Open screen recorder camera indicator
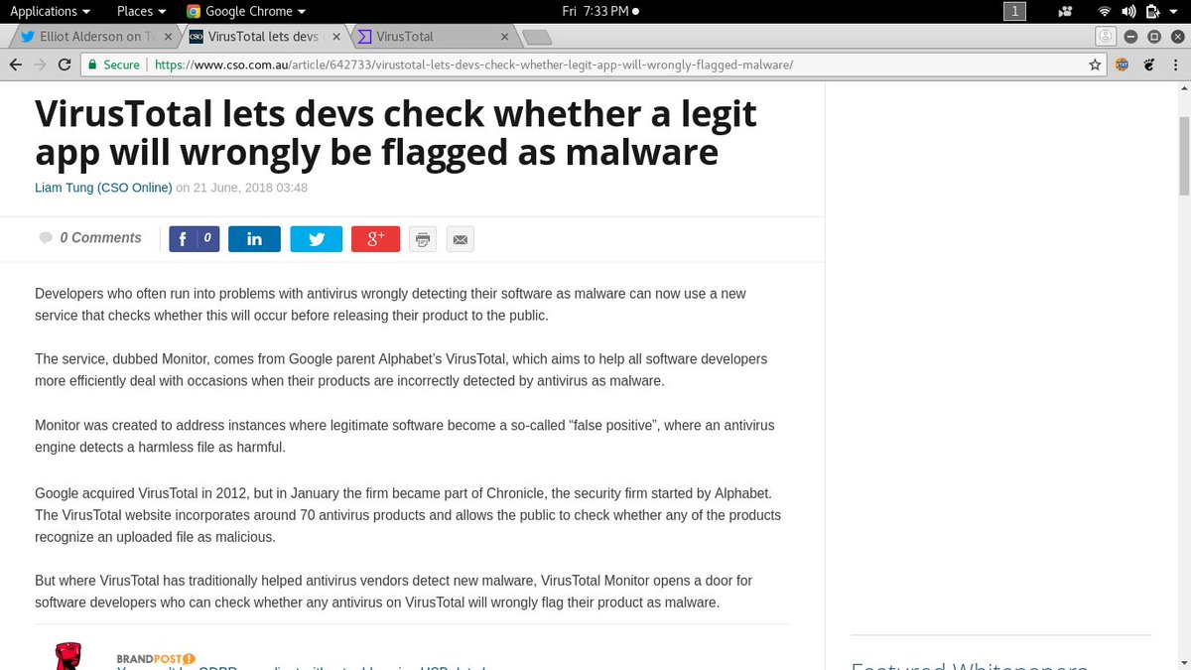The width and height of the screenshot is (1191, 670). pyautogui.click(x=1065, y=12)
